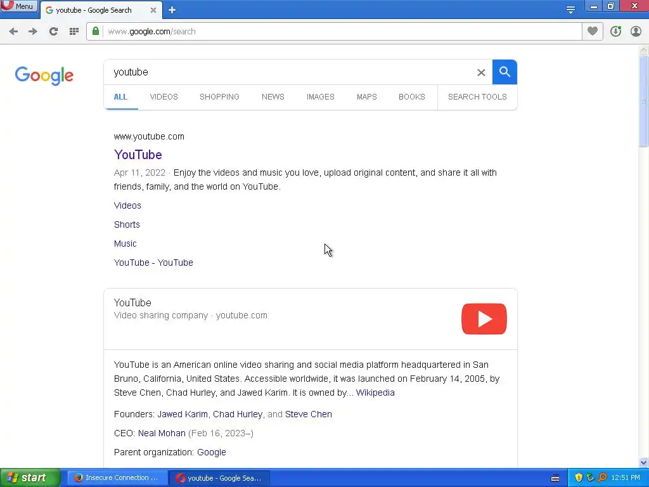Open the YouTube - YouTube sitelink
Screen dimensions: 649x487
click(153, 263)
